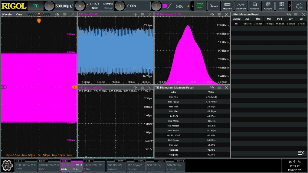Close the Jitter Measure Result panel
The height and width of the screenshot is (173, 308).
tap(303, 14)
